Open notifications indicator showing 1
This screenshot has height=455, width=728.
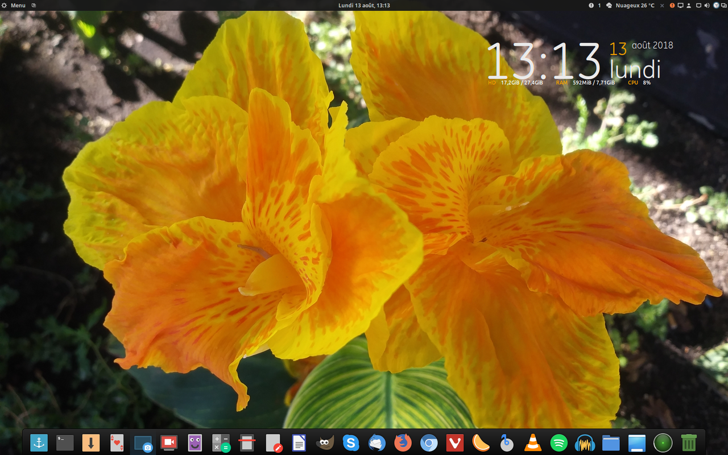tap(594, 5)
